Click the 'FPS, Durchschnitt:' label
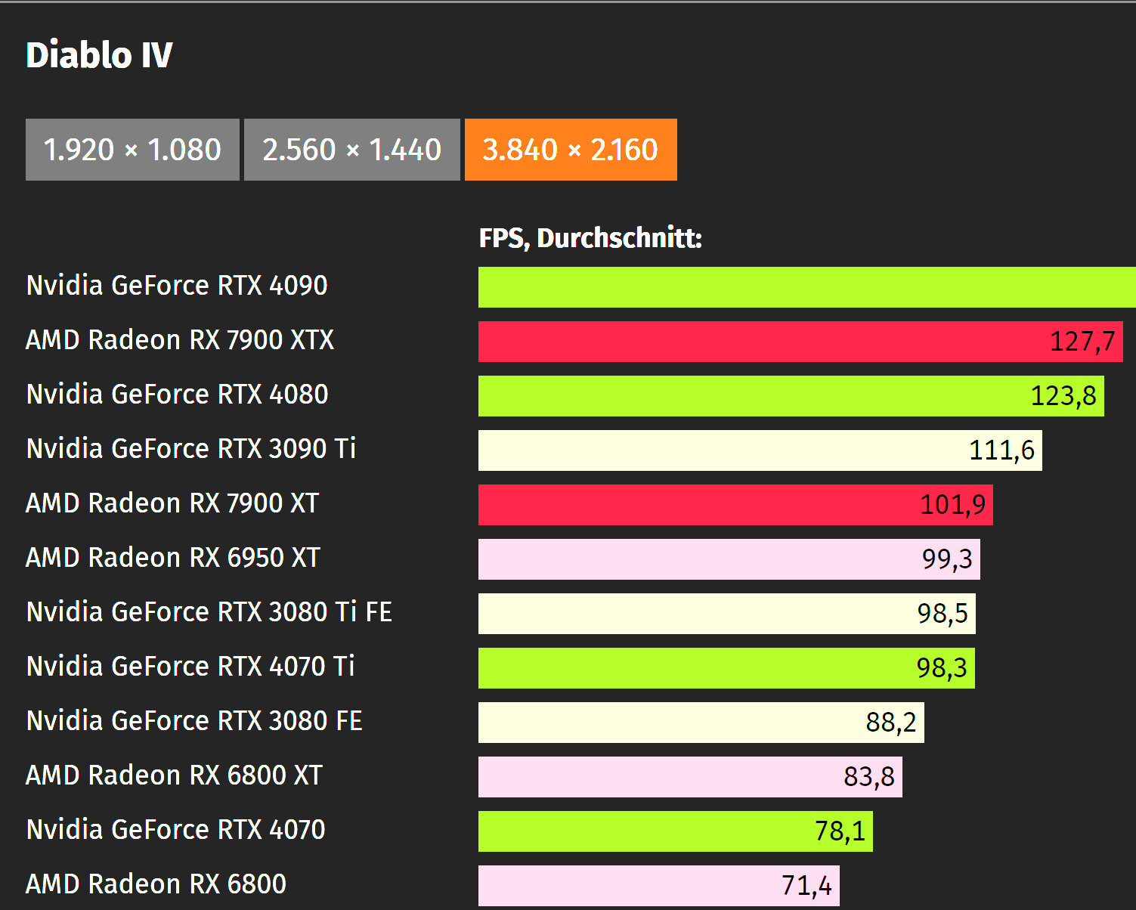 coord(590,238)
